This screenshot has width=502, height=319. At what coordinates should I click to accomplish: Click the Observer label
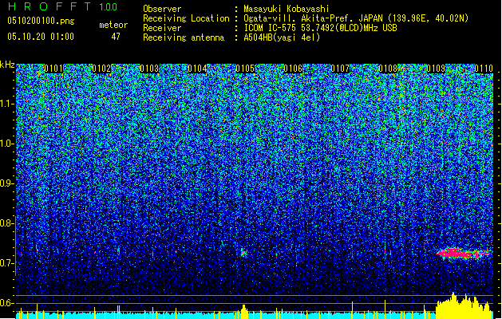click(x=162, y=9)
